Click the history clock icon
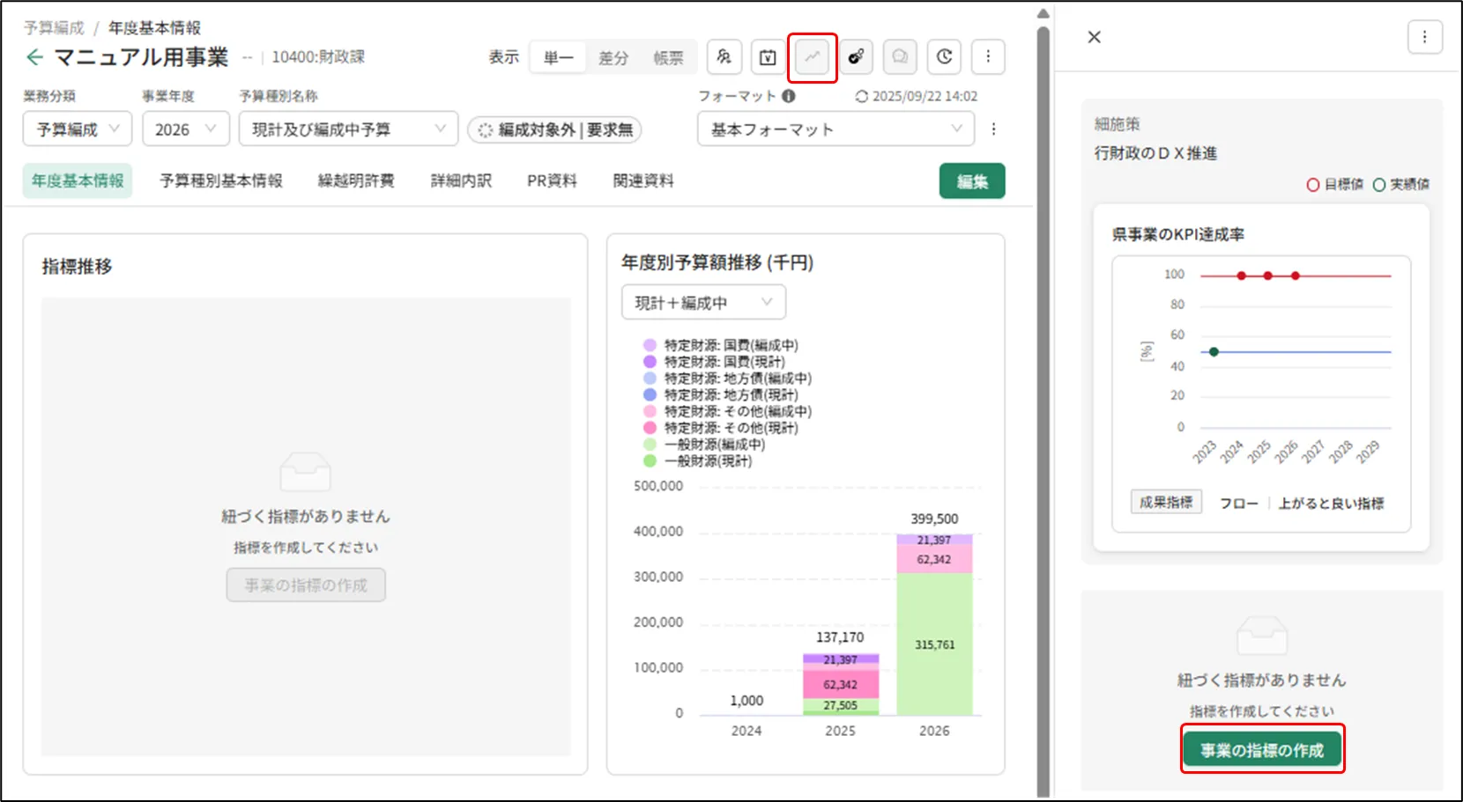This screenshot has height=802, width=1463. tap(944, 57)
